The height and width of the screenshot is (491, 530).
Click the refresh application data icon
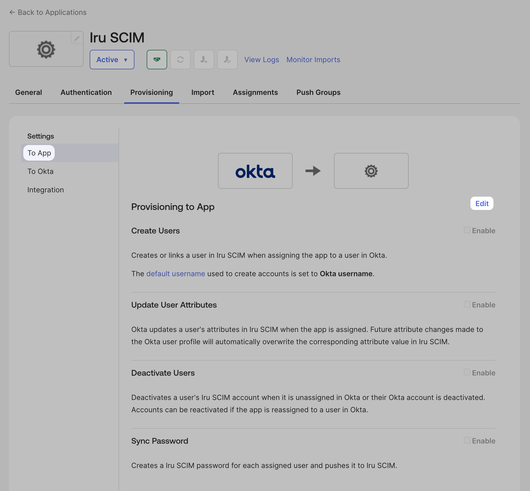(180, 60)
